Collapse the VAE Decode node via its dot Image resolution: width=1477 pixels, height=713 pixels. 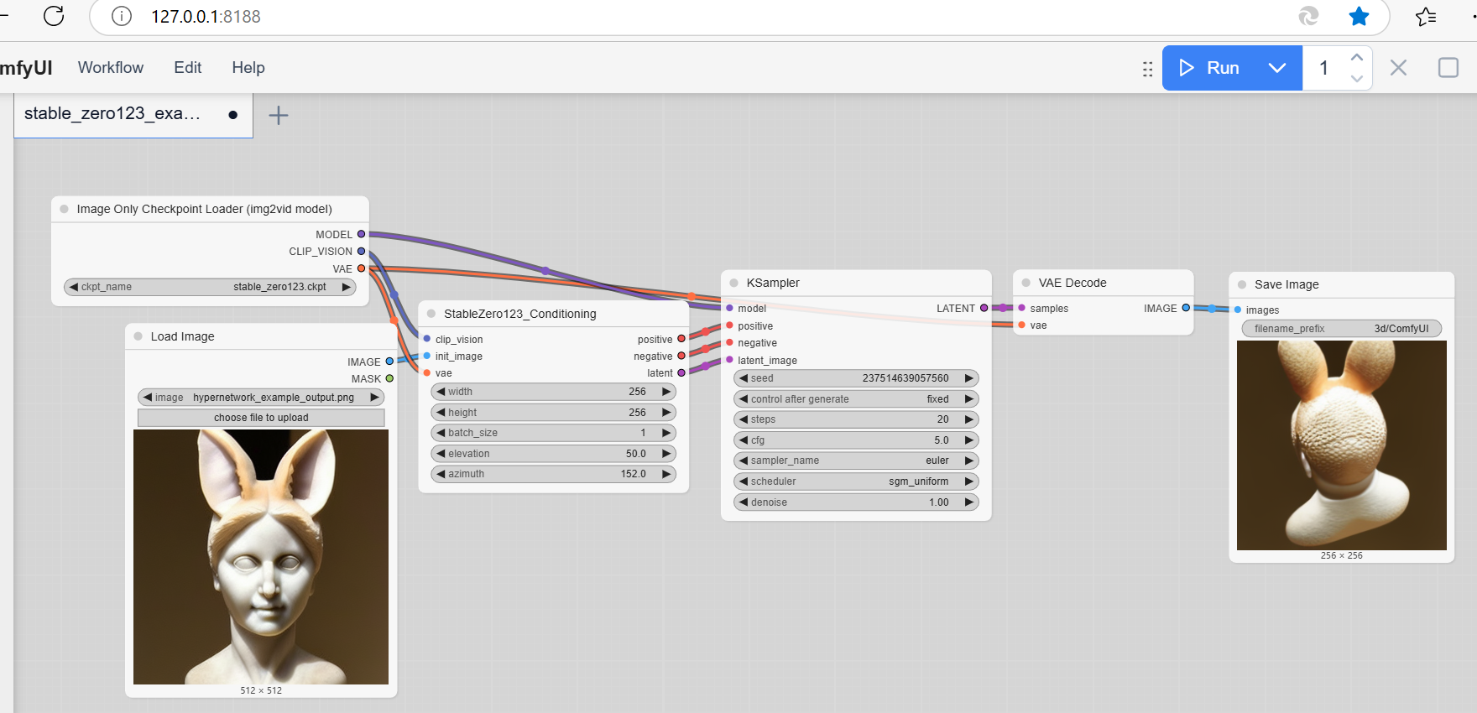tap(1026, 283)
